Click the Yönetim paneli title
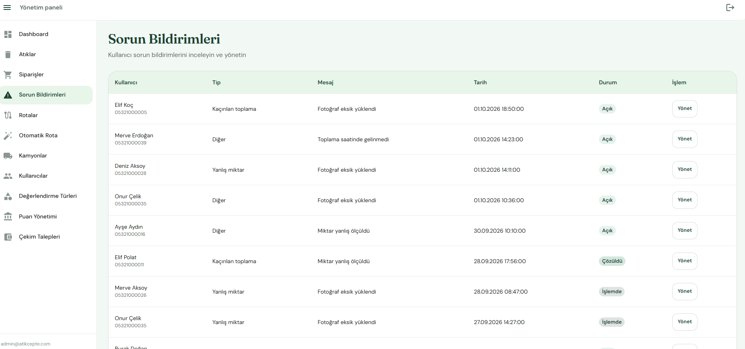 41,8
